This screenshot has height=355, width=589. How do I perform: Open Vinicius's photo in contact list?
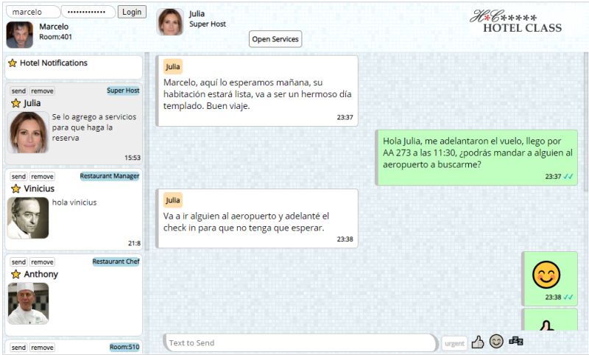coord(28,218)
